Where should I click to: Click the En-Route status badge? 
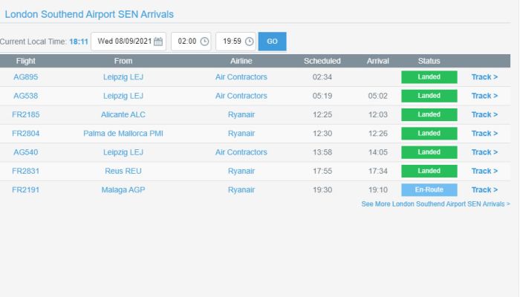click(429, 190)
